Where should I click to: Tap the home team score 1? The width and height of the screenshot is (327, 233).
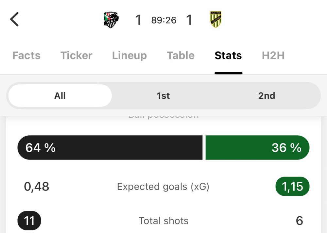pyautogui.click(x=138, y=20)
